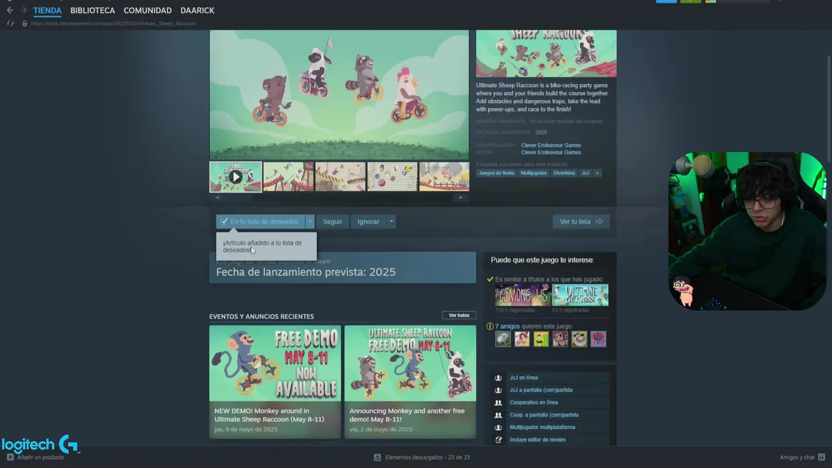
Task: Open developer Clever Endeavour Games link
Action: [x=551, y=145]
